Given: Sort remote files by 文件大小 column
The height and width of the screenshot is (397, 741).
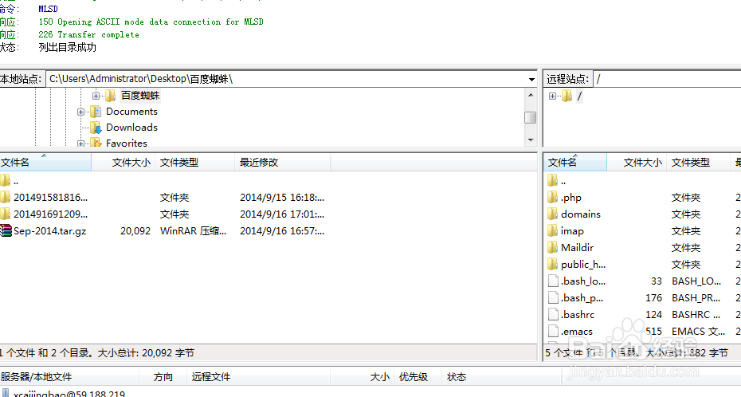Looking at the screenshot, I should pos(637,162).
